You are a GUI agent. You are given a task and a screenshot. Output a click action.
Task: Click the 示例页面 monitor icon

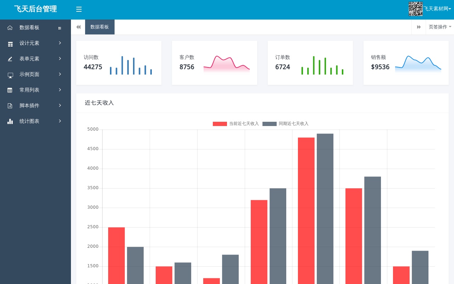click(10, 75)
